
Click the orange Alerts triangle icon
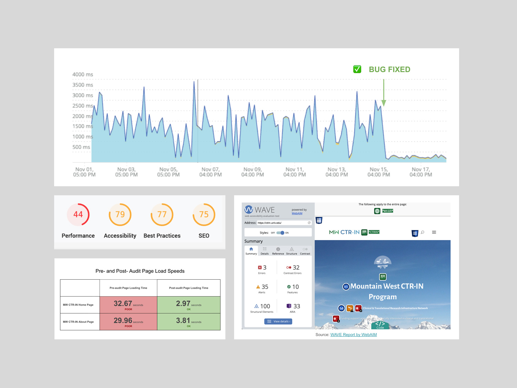258,287
